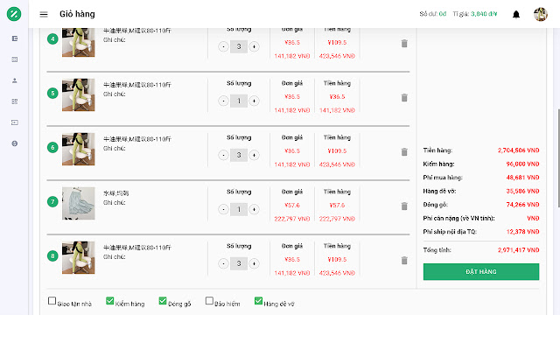Click the Đóng gỗ 74,266 VNĐ fee
Viewport: 560px width, 350px height.
tap(522, 205)
